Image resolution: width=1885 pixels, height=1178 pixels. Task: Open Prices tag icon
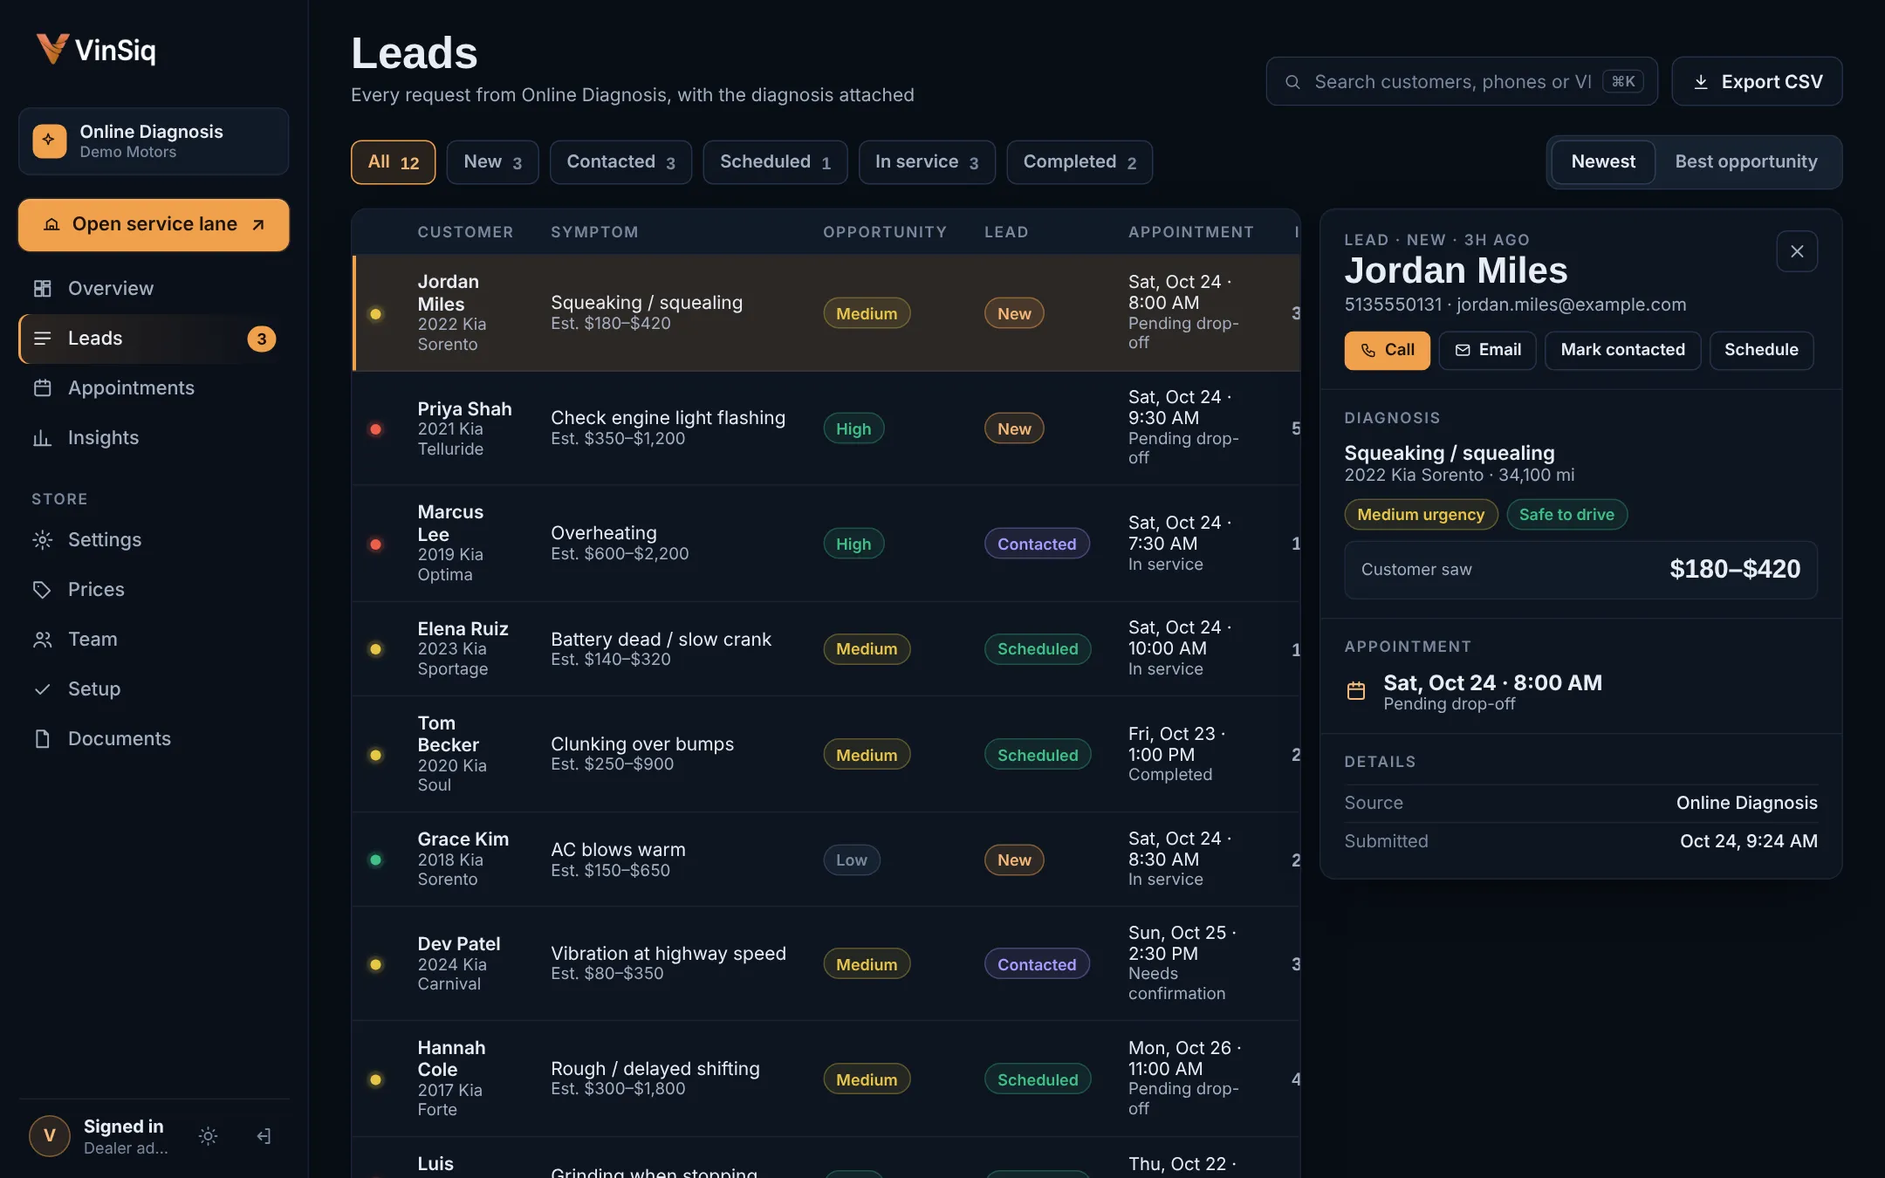pyautogui.click(x=42, y=589)
